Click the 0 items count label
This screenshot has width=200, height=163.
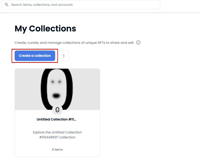(57, 149)
